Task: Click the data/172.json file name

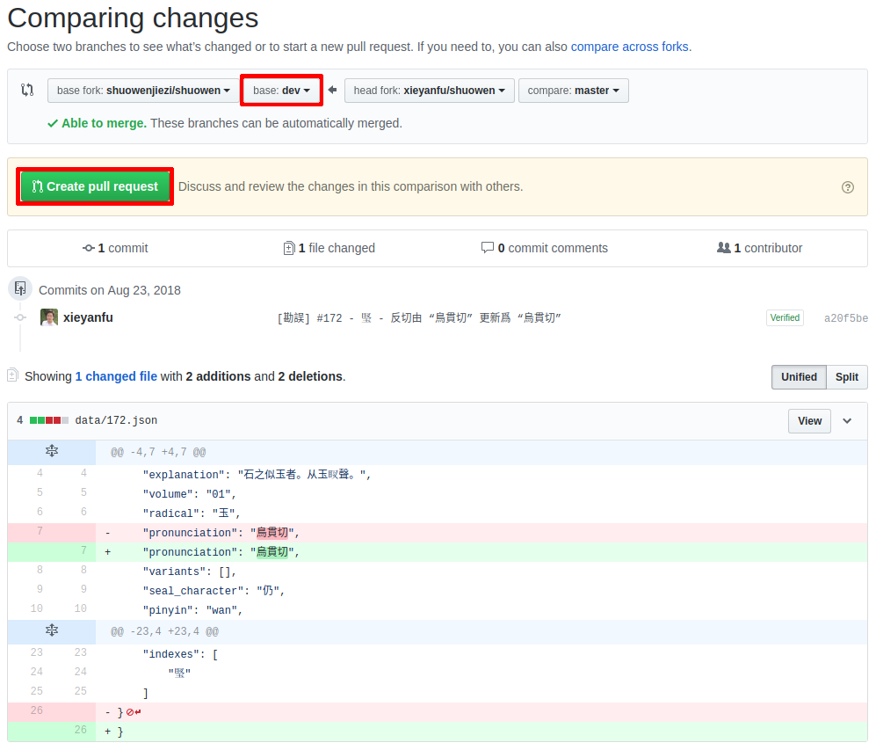Action: (116, 421)
